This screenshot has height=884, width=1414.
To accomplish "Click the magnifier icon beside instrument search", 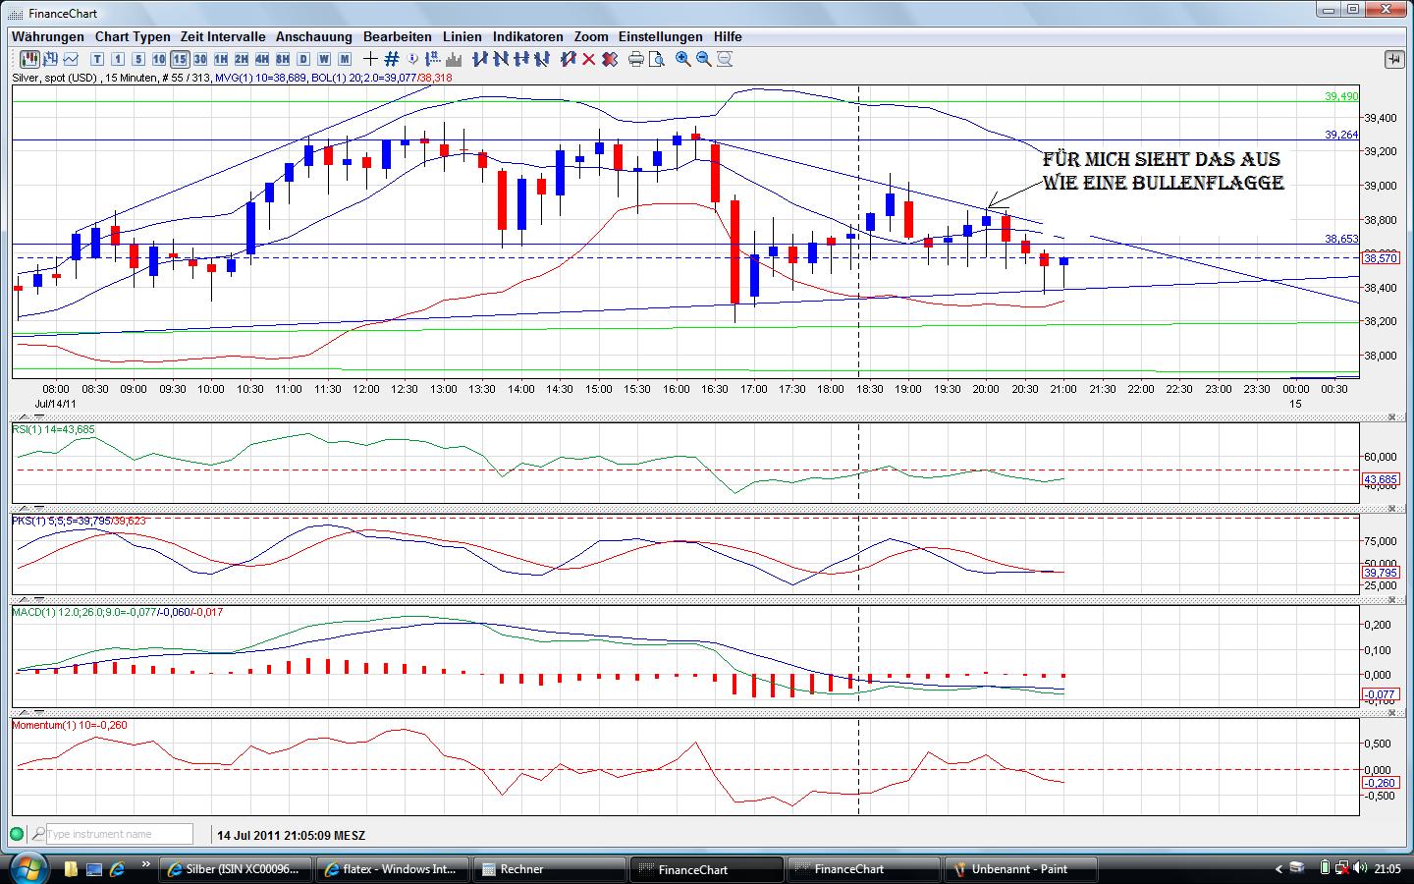I will (x=37, y=834).
